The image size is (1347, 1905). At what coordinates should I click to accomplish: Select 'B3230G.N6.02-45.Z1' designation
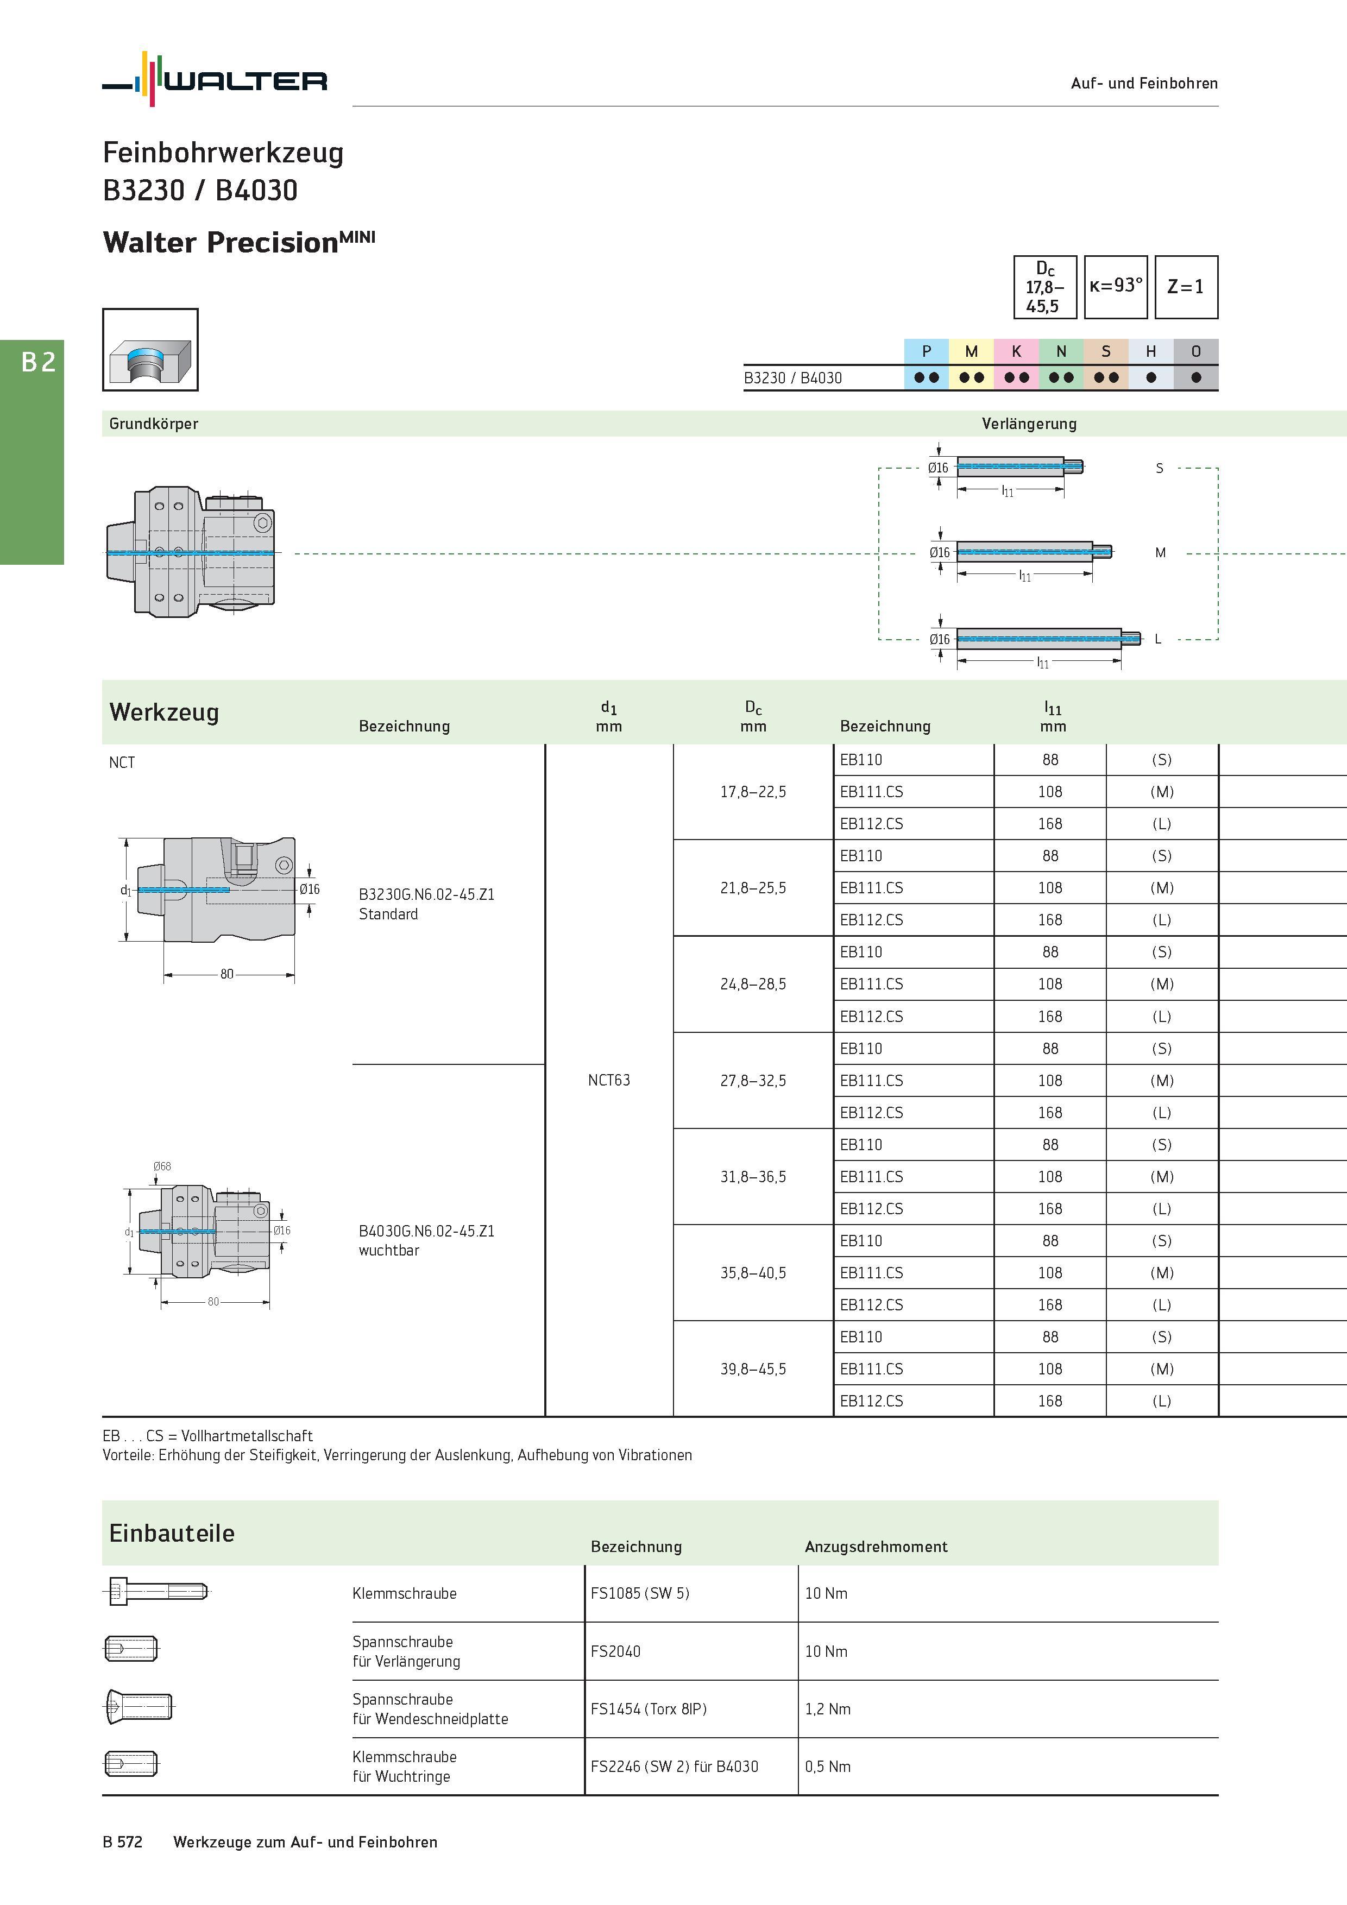tap(426, 894)
